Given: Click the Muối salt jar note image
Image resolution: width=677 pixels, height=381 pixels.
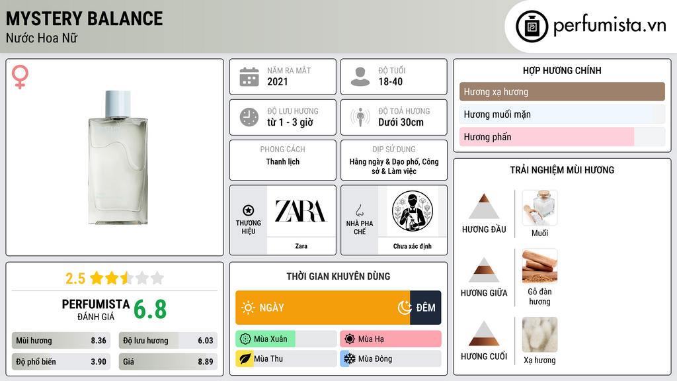Looking at the screenshot, I should 539,207.
